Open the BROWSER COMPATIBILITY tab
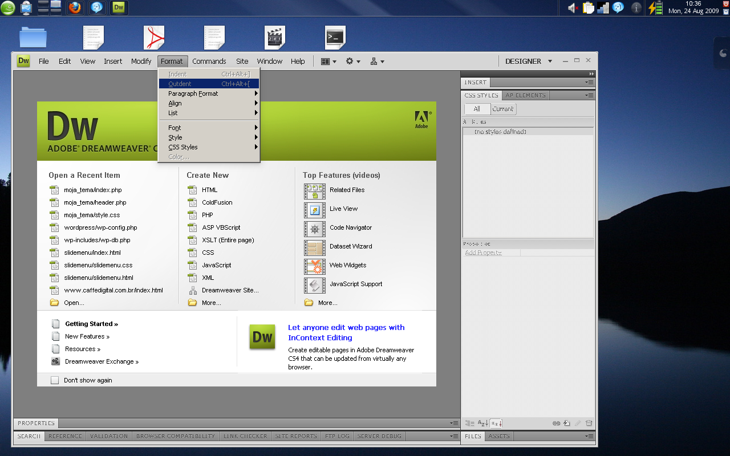 click(x=176, y=436)
